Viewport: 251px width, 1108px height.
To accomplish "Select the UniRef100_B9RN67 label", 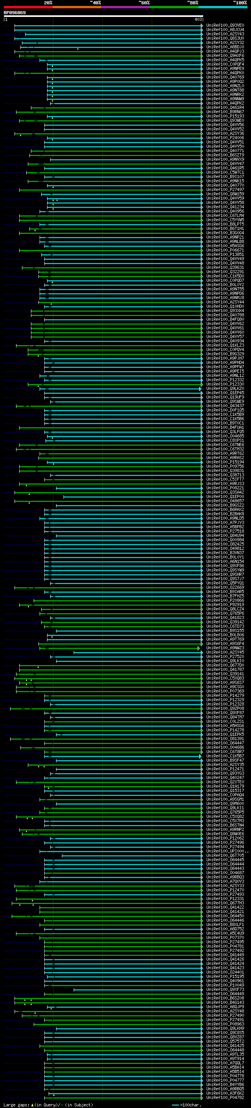I will (225, 112).
